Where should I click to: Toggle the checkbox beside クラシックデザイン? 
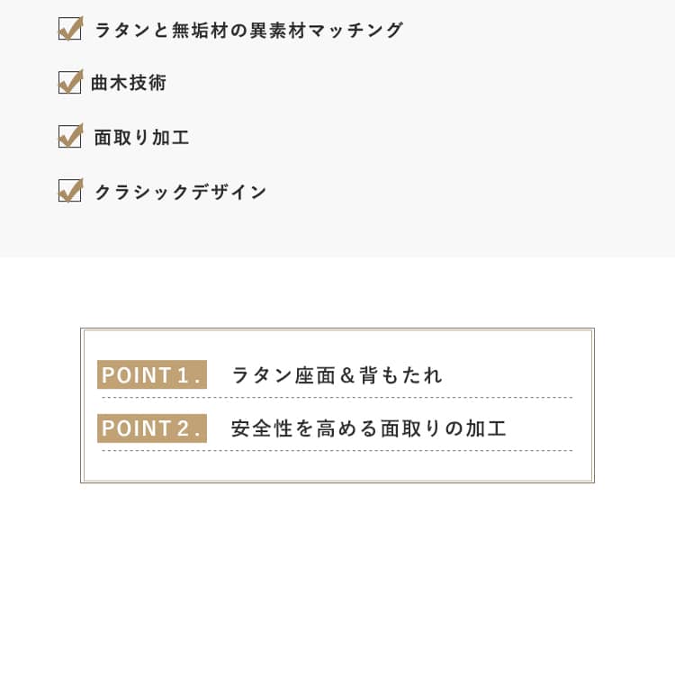tap(70, 190)
